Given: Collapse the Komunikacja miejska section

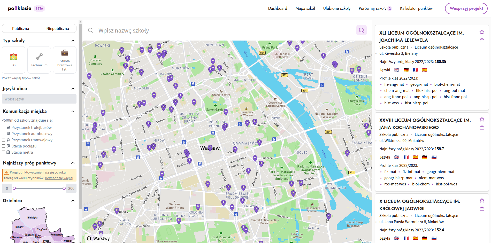Looking at the screenshot, I should pos(73,111).
